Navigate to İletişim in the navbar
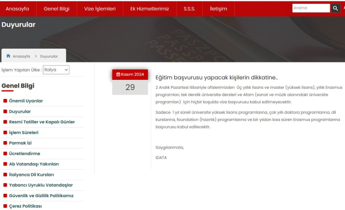 [x=218, y=9]
